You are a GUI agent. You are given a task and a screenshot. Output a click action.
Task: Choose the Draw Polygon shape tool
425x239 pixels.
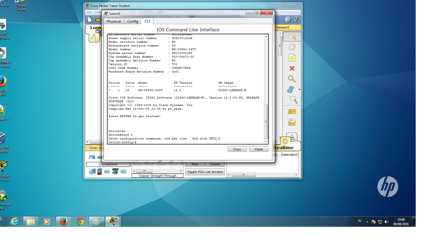pos(291,89)
